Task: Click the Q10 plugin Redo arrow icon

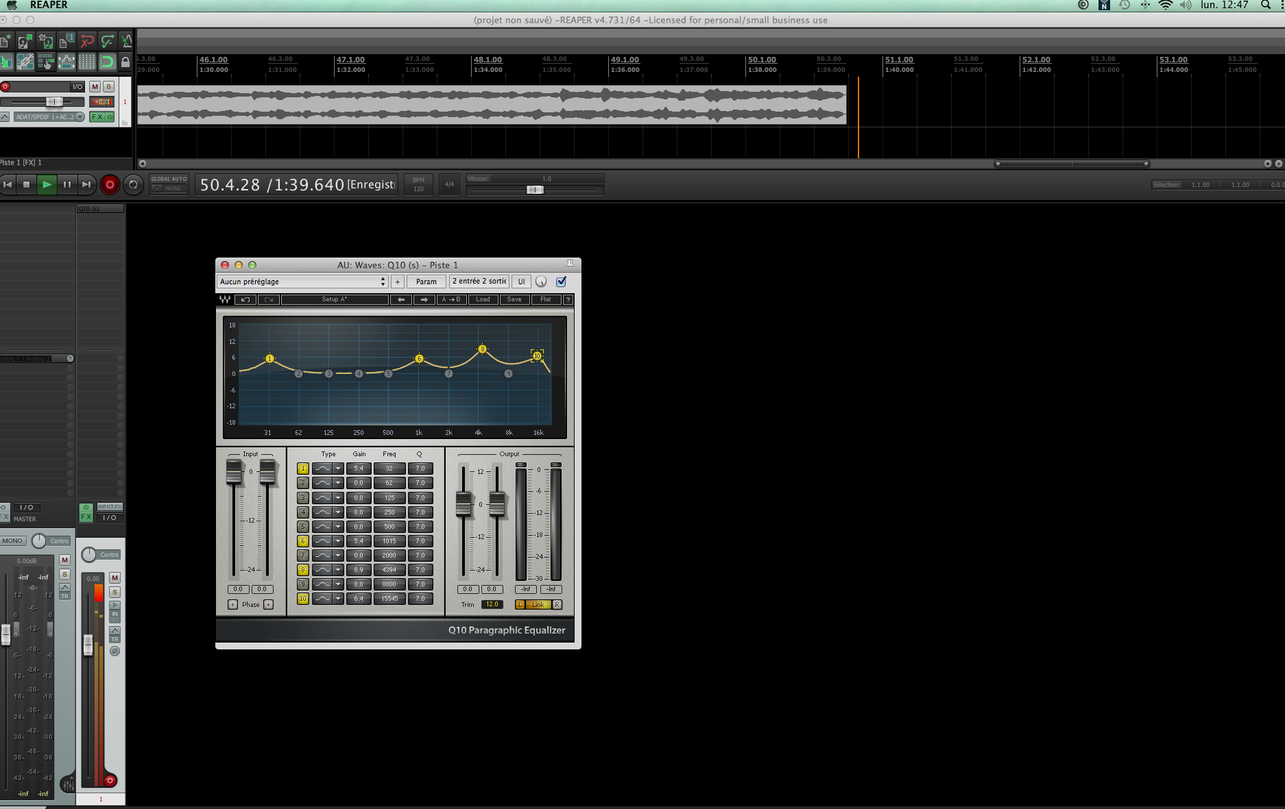Action: (x=269, y=299)
